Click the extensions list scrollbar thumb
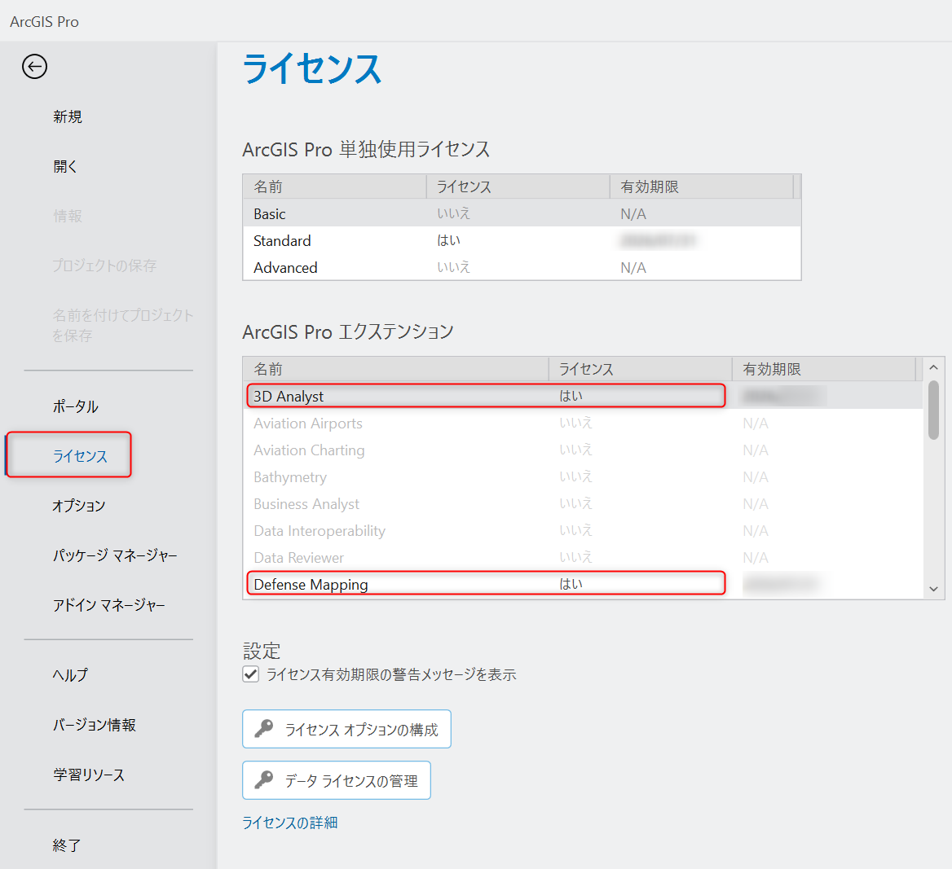Image resolution: width=952 pixels, height=869 pixels. pos(933,410)
